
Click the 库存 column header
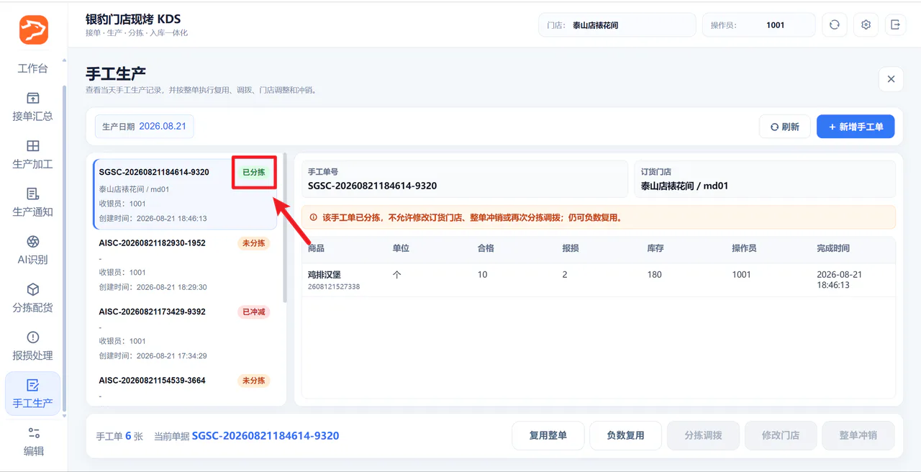[x=655, y=248]
